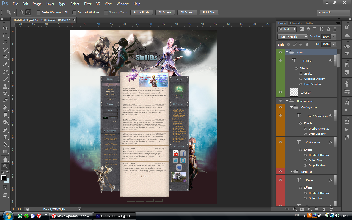Hide the SkrIllEks text layer

280,61
